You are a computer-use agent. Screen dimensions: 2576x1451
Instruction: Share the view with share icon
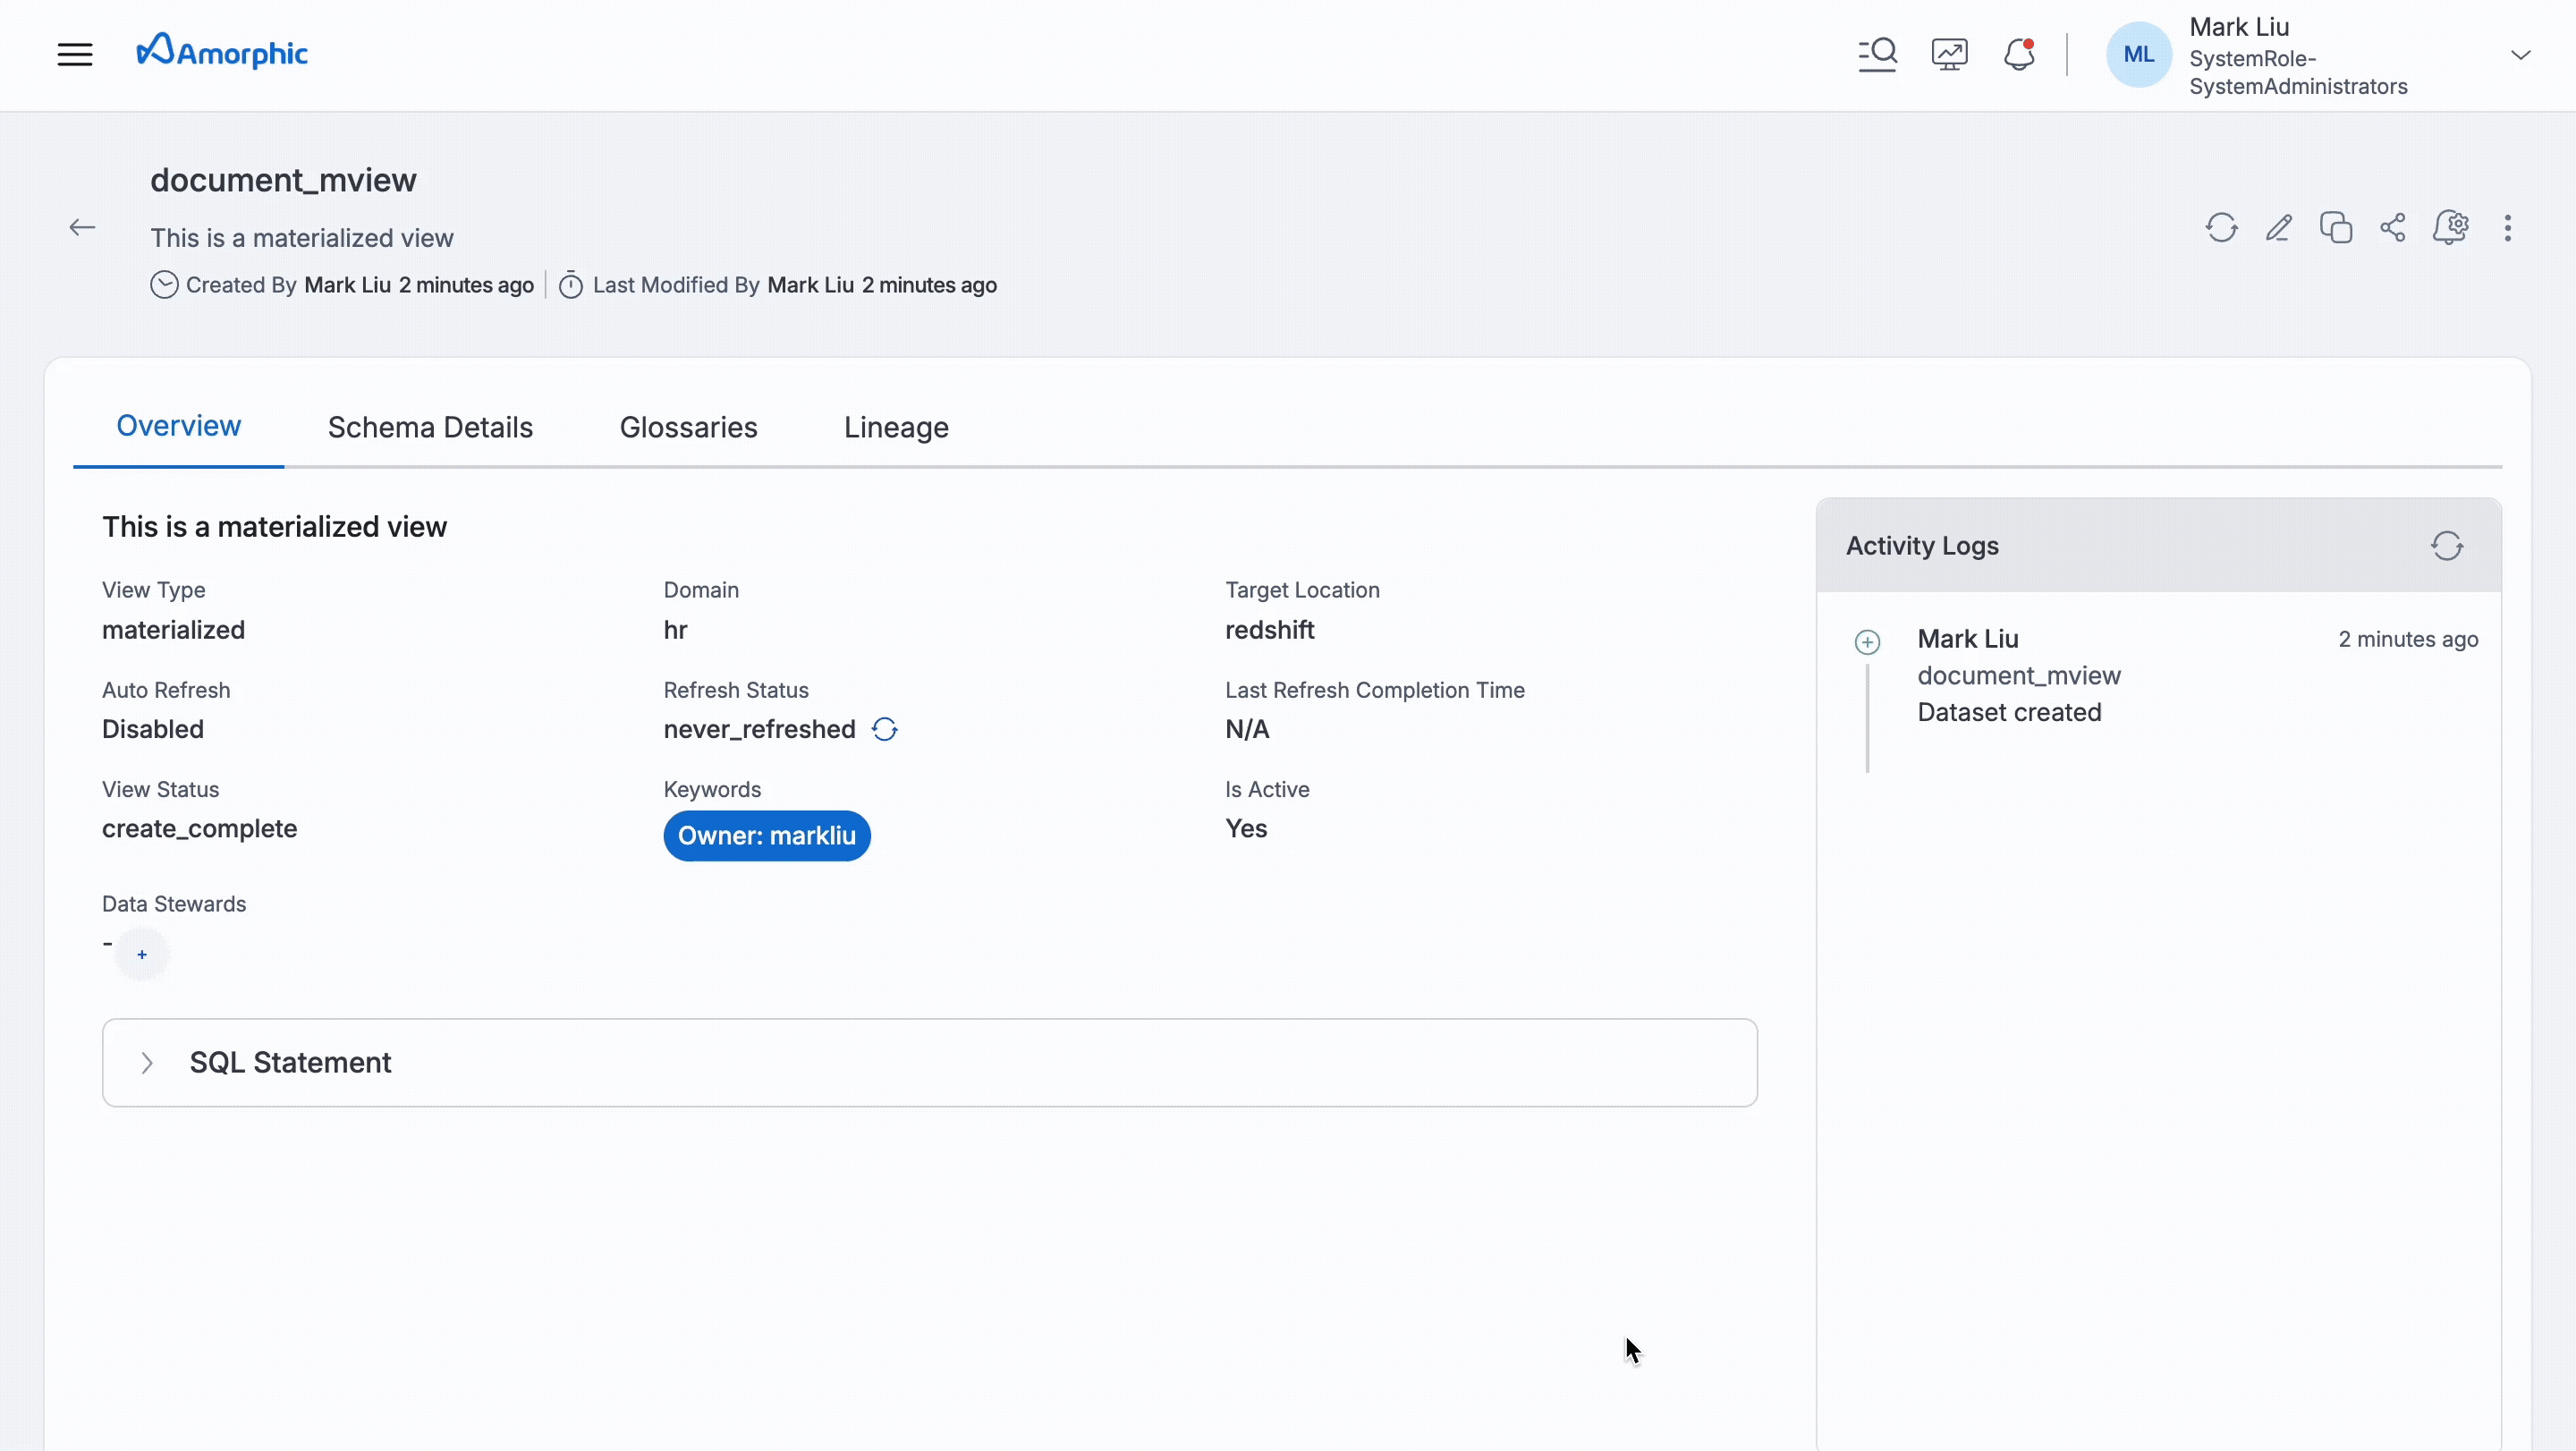point(2393,228)
